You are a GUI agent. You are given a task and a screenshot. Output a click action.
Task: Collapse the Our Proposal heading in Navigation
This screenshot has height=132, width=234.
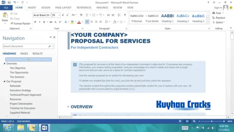point(4,81)
